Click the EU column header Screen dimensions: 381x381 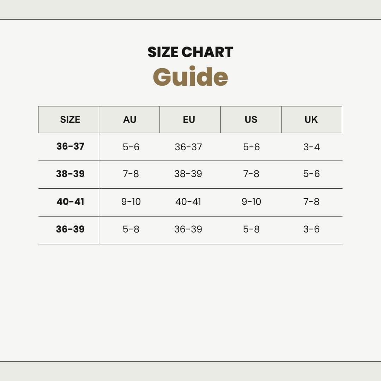coord(189,120)
